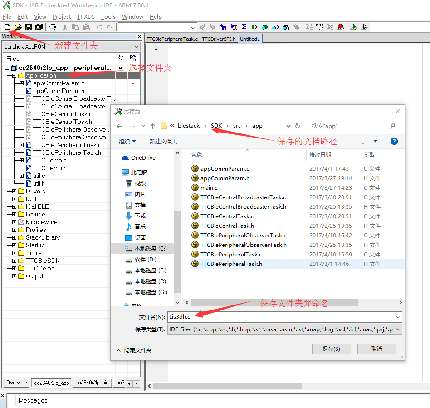Select util.h in the workspace tree
The image size is (430, 408).
pos(39,183)
